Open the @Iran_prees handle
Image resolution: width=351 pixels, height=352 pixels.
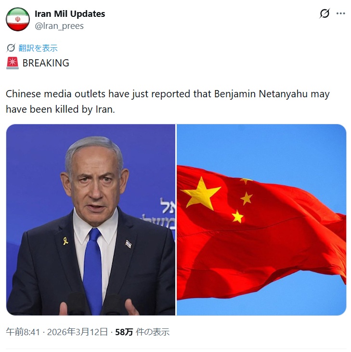pos(59,26)
